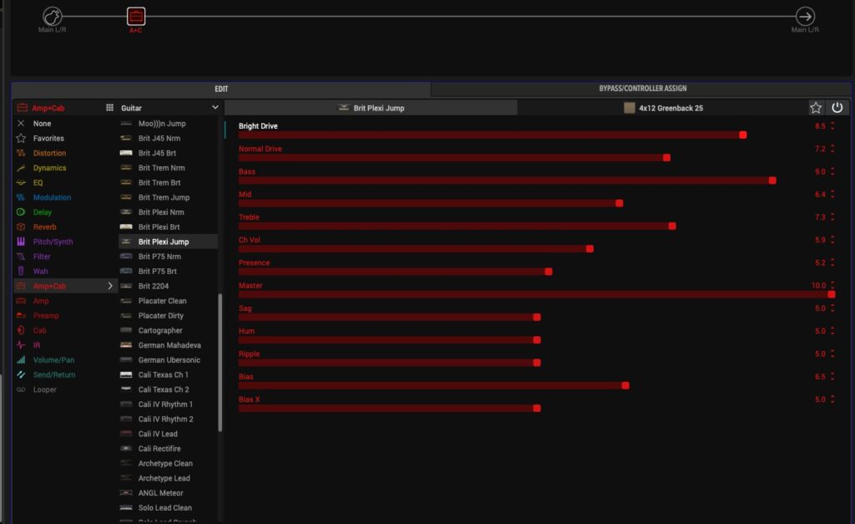Select the Brit 2204 amp model

(154, 286)
